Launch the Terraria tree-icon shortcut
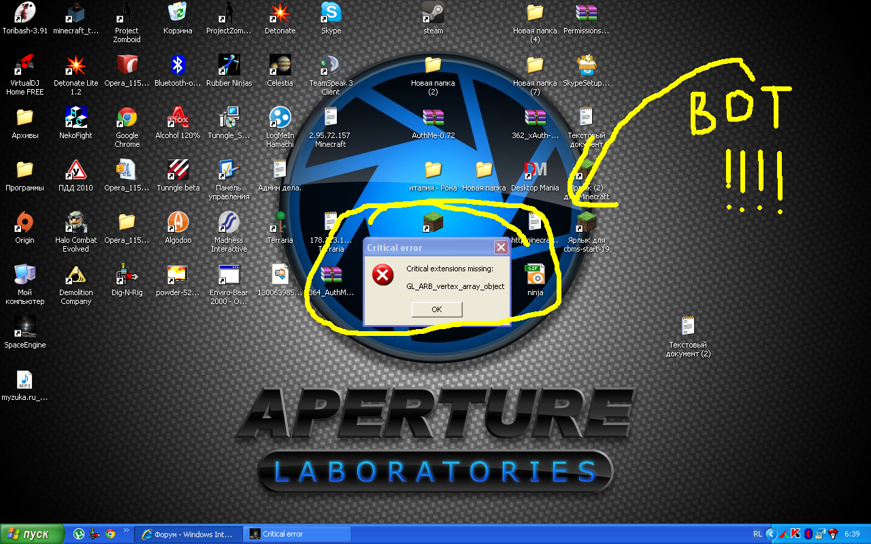The width and height of the screenshot is (871, 544). tap(280, 228)
